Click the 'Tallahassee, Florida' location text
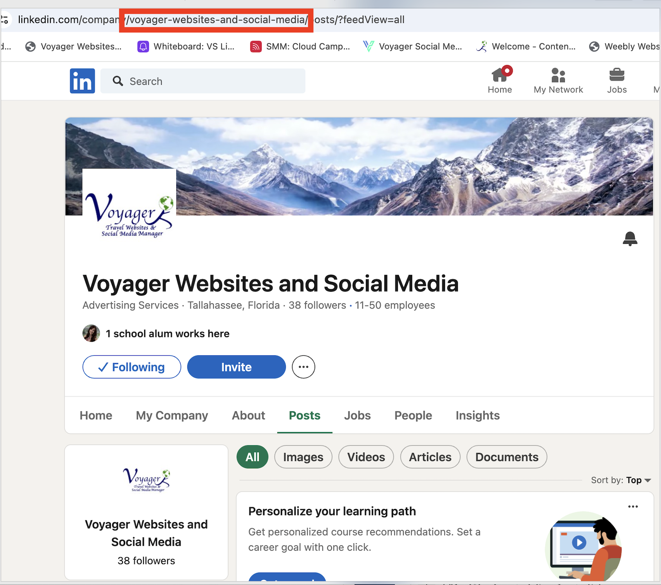 [234, 305]
